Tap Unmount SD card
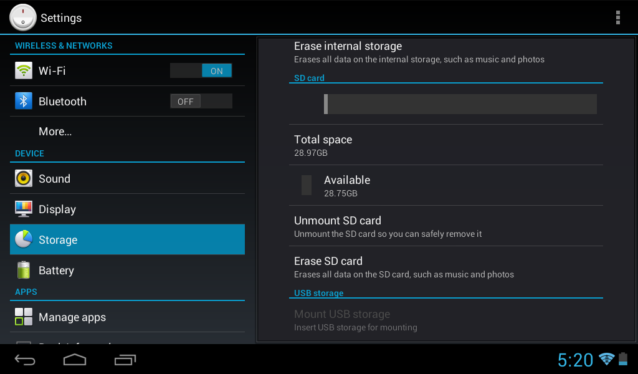The width and height of the screenshot is (638, 374). point(446,226)
